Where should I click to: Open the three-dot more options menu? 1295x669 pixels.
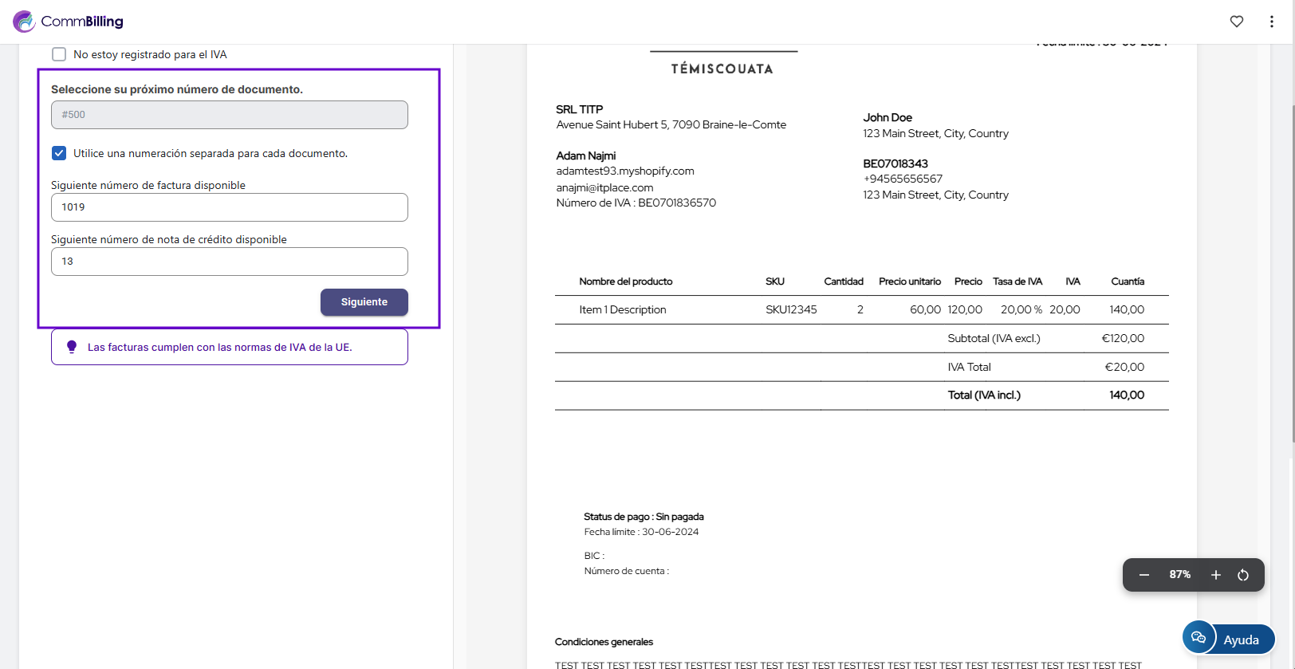click(1272, 22)
